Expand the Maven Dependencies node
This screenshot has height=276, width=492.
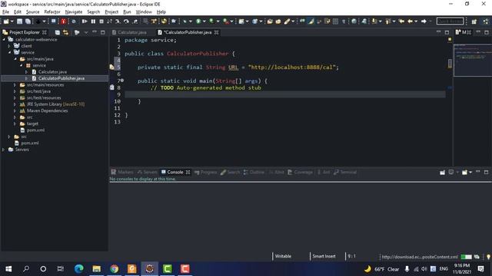pyautogui.click(x=15, y=110)
